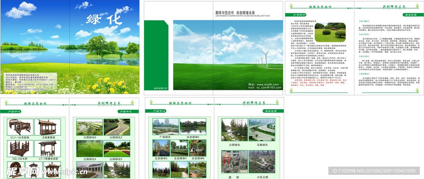Viewport: 424px width, 179px height.
Task: Select the 方格葡萄架 pergola image
Action: click(47, 127)
